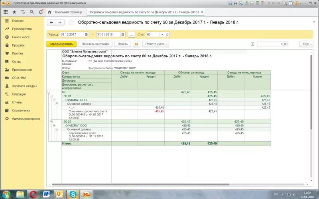Image resolution: width=319 pixels, height=199 pixels.
Task: Go forward with the right arrow button
Action: pyautogui.click(x=60, y=22)
